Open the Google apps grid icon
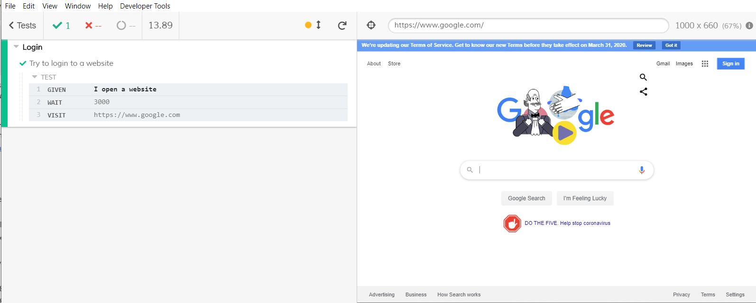The width and height of the screenshot is (756, 303). coord(705,63)
